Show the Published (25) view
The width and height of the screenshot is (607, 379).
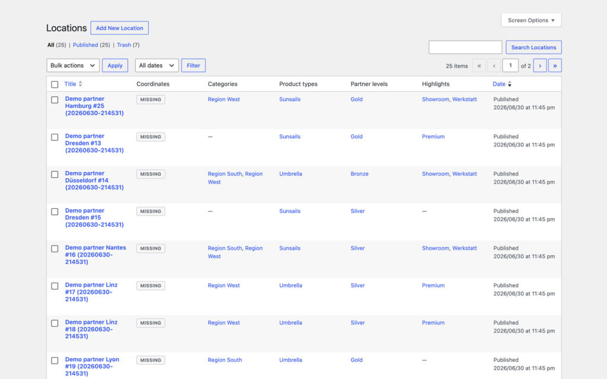91,45
